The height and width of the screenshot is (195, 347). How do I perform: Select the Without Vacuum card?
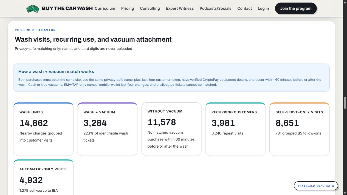171,129
